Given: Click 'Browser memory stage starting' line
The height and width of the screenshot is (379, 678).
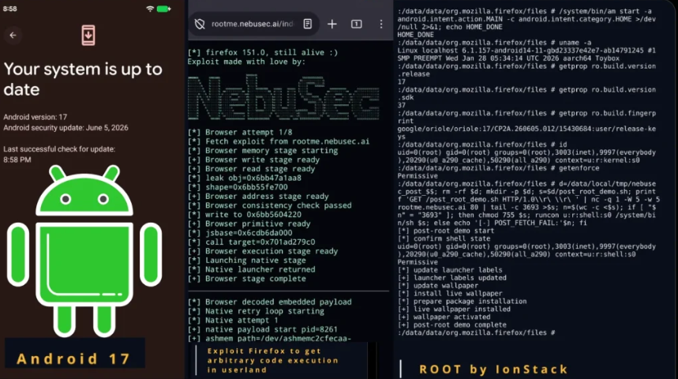Looking at the screenshot, I should tap(263, 151).
